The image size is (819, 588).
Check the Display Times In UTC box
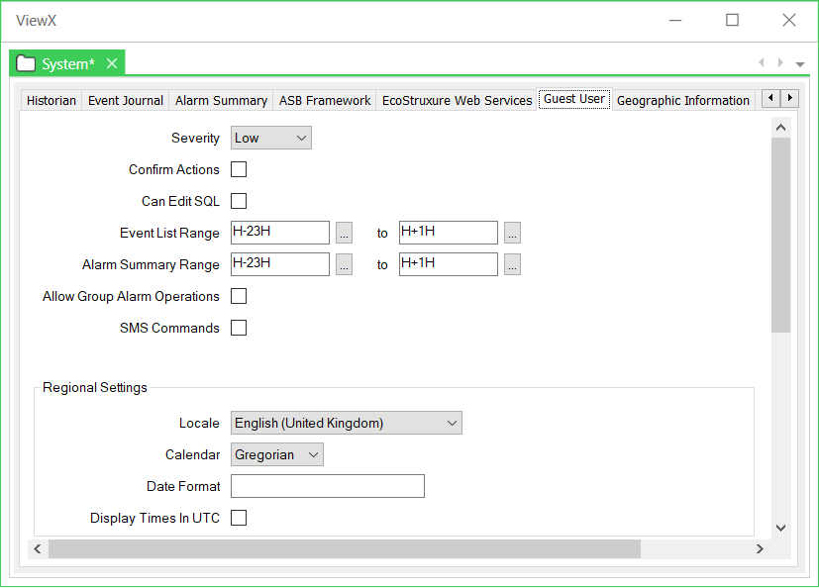[x=239, y=519]
